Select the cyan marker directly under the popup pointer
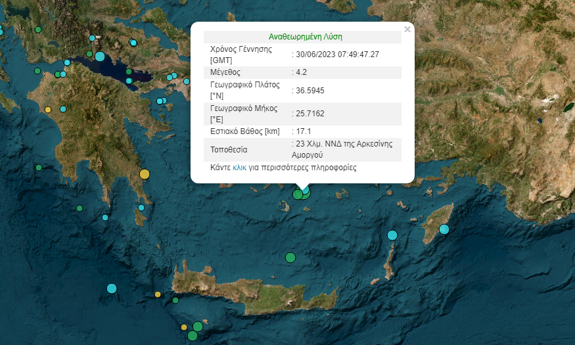The image size is (575, 345). [305, 190]
